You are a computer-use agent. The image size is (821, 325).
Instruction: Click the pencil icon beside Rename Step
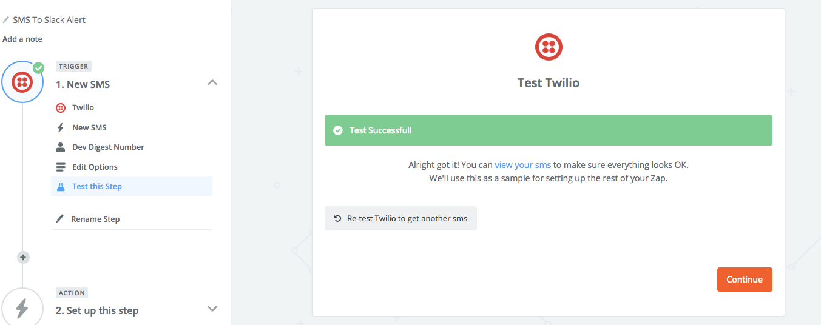coord(60,219)
